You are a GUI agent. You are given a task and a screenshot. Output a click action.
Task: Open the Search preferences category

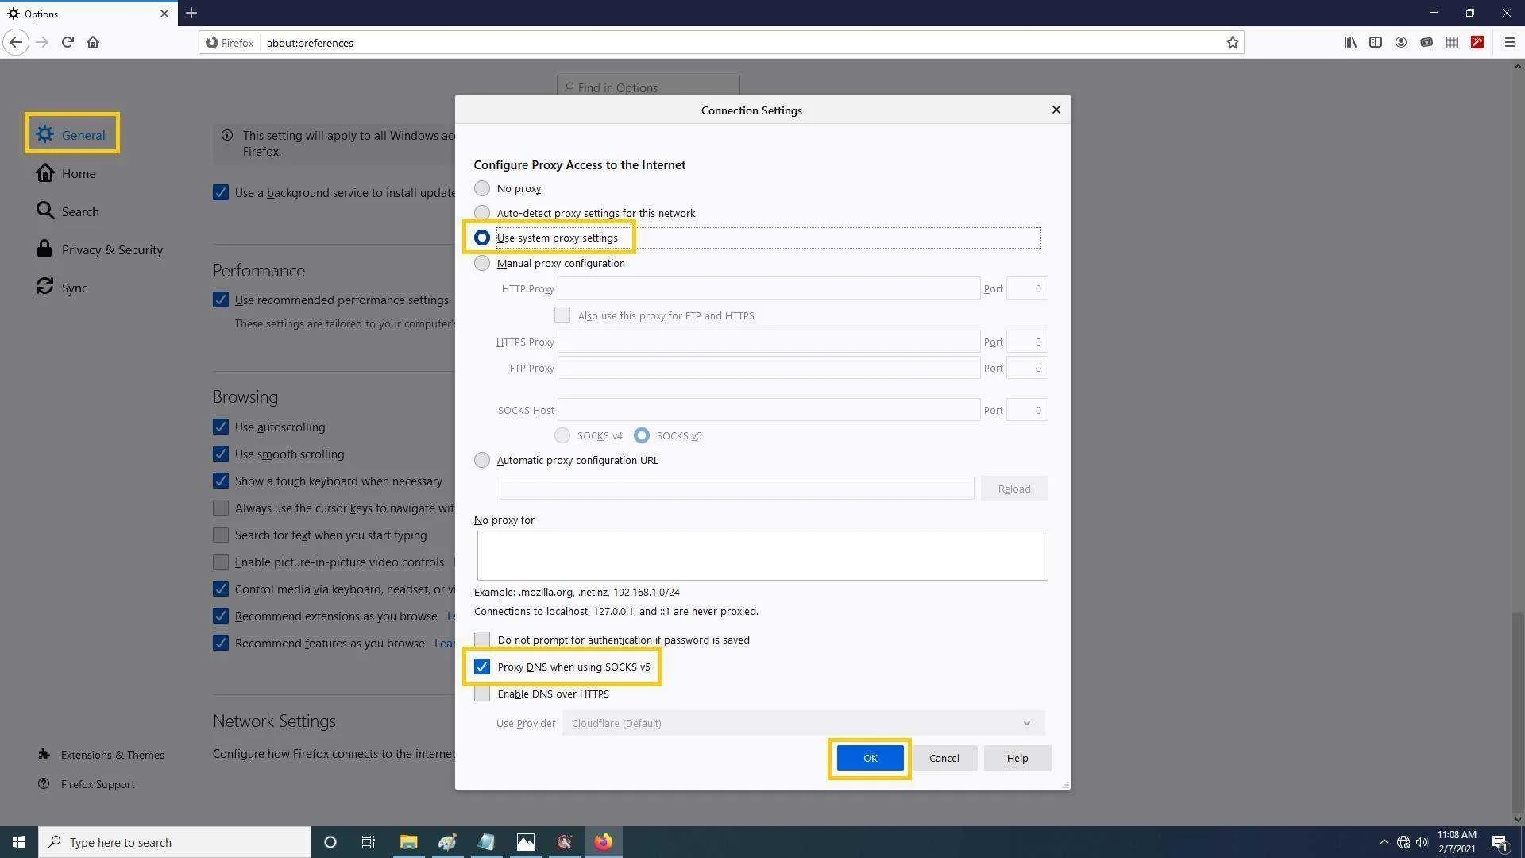[x=68, y=211]
